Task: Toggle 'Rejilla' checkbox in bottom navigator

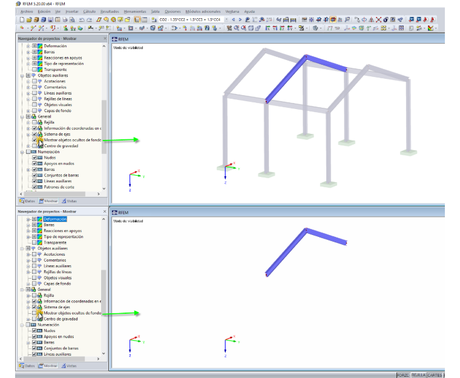Action: [34, 296]
